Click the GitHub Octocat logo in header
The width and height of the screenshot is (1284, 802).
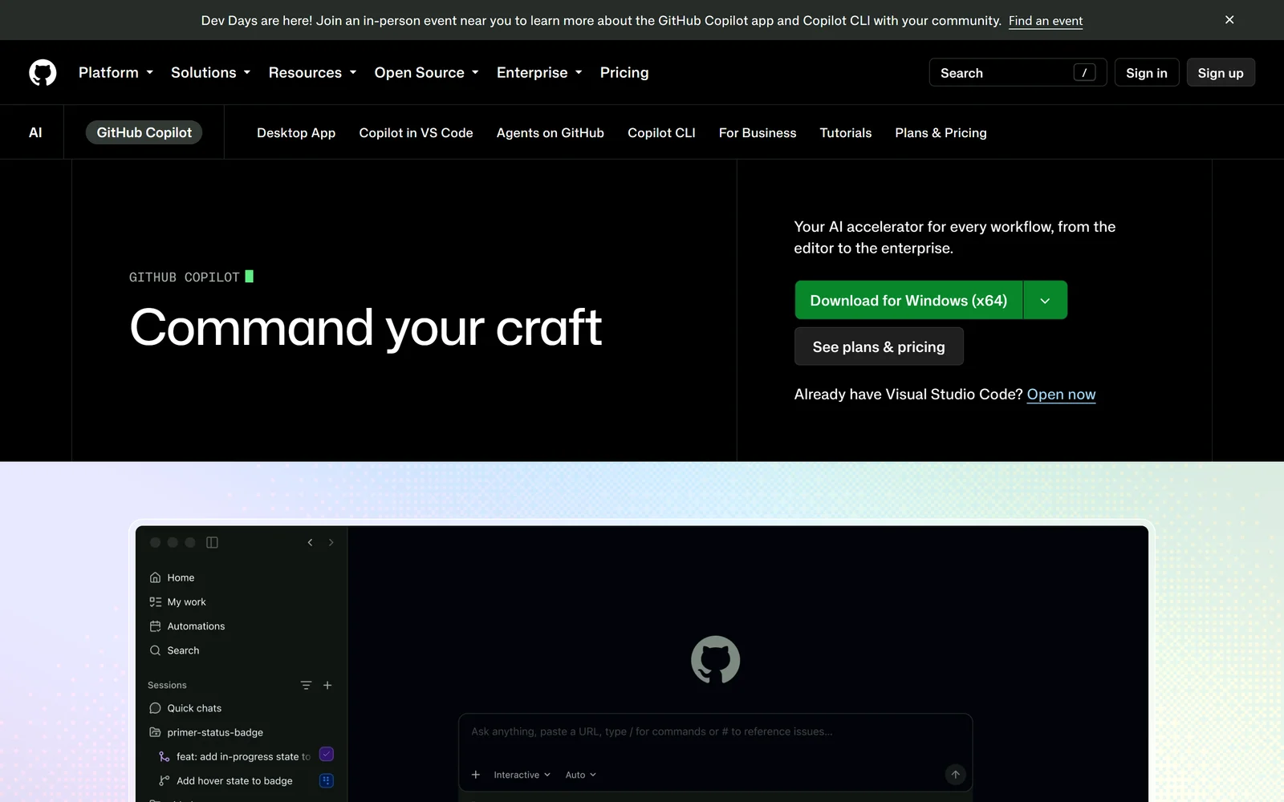tap(43, 72)
